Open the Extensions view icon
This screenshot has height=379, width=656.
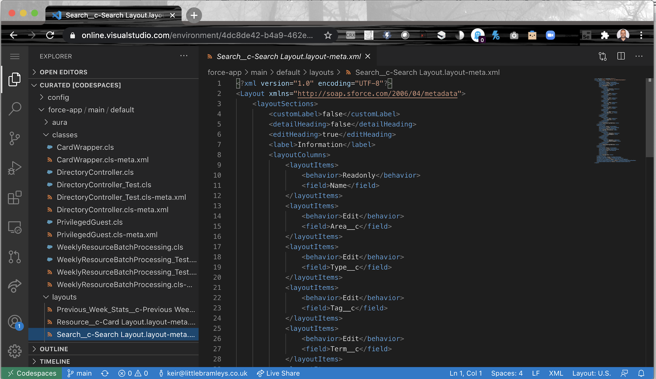pos(14,198)
